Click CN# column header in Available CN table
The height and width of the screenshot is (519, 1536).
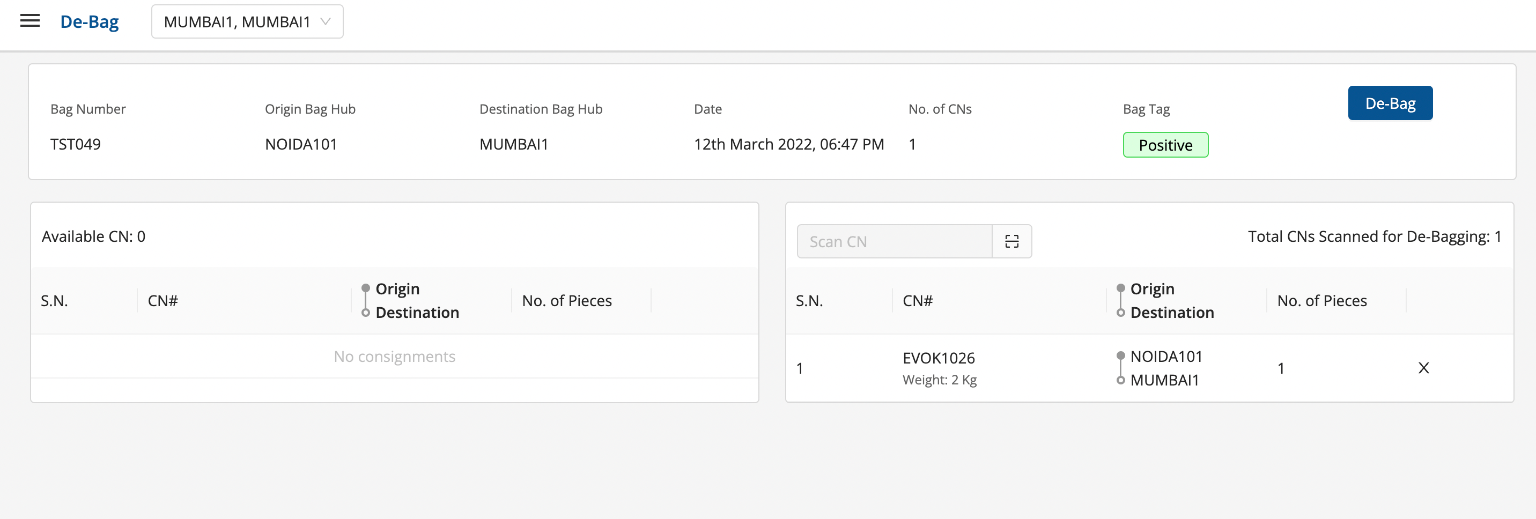pos(163,301)
